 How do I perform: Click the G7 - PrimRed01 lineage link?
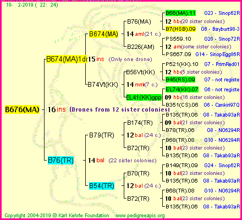pyautogui.click(x=222, y=64)
